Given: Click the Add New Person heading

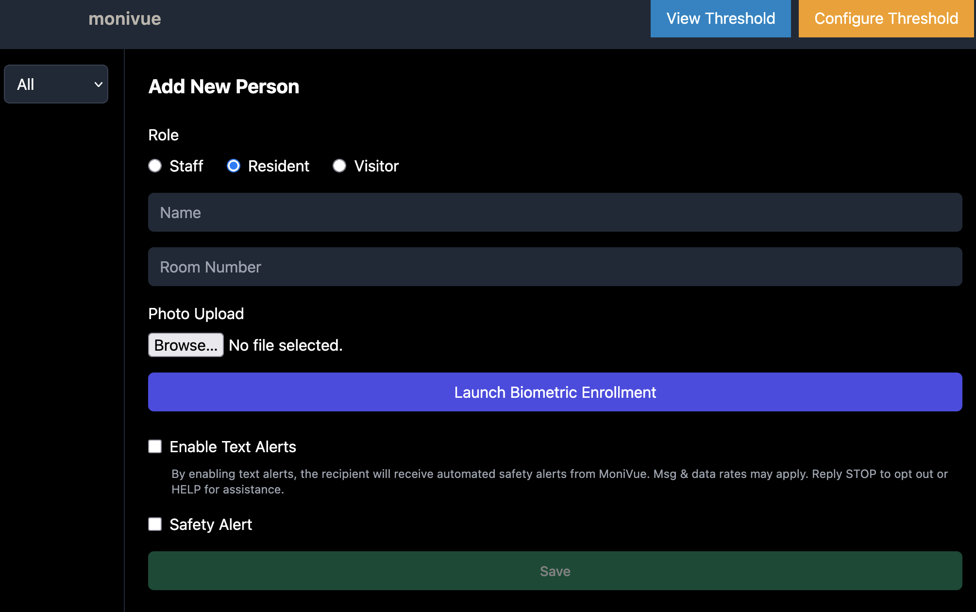Looking at the screenshot, I should point(223,86).
